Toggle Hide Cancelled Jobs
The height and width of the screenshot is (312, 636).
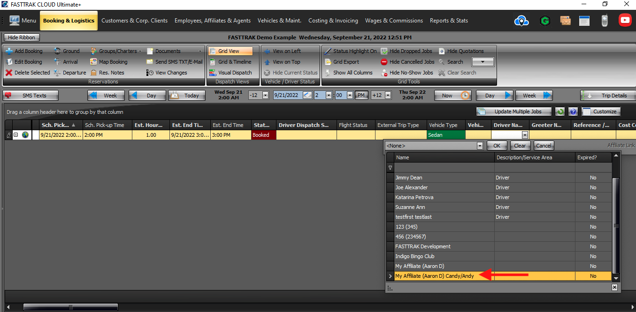(407, 62)
